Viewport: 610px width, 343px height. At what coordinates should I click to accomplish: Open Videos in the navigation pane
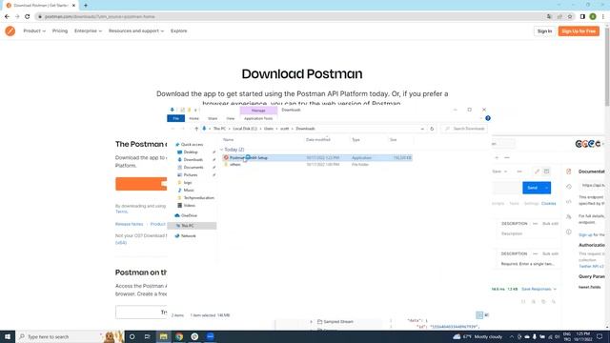click(190, 206)
